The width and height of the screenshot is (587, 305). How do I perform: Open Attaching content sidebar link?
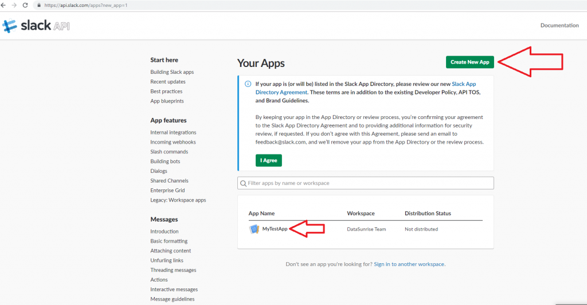170,251
